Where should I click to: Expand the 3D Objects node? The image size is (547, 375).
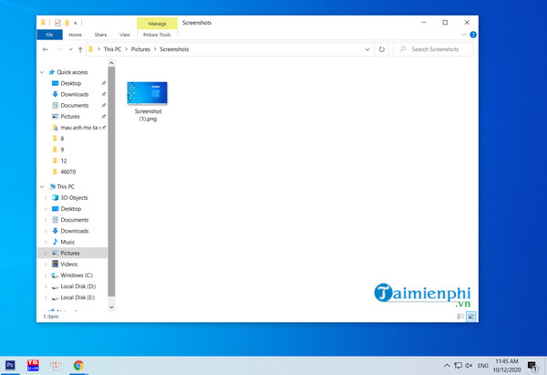pyautogui.click(x=46, y=198)
